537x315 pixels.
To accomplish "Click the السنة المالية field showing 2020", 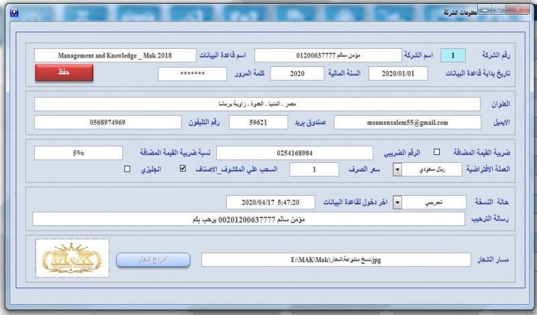I will pyautogui.click(x=297, y=74).
